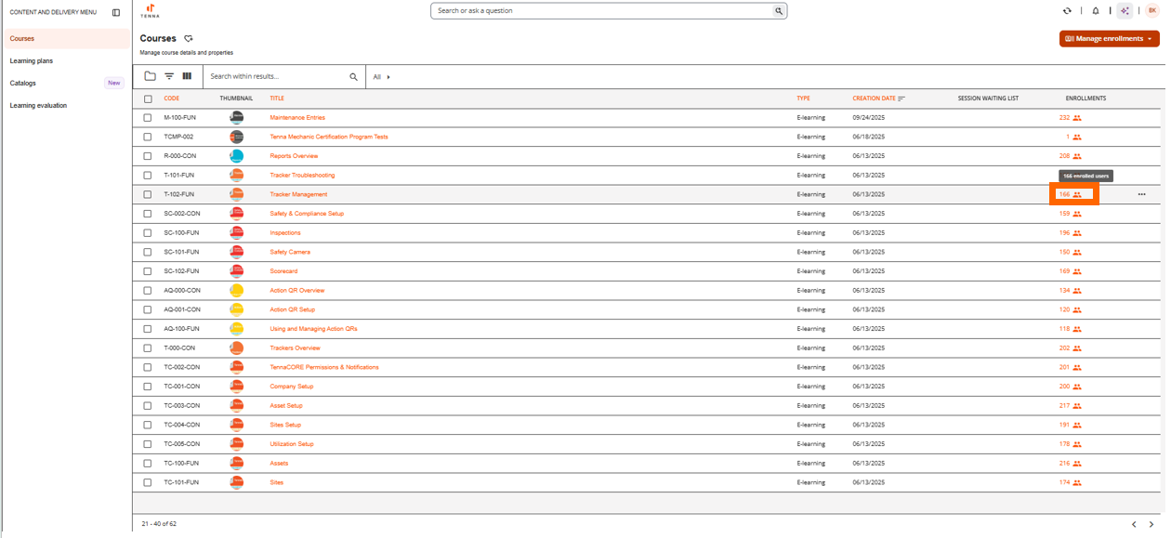Click the 21 - 40 of 62 pagination text

click(x=159, y=524)
